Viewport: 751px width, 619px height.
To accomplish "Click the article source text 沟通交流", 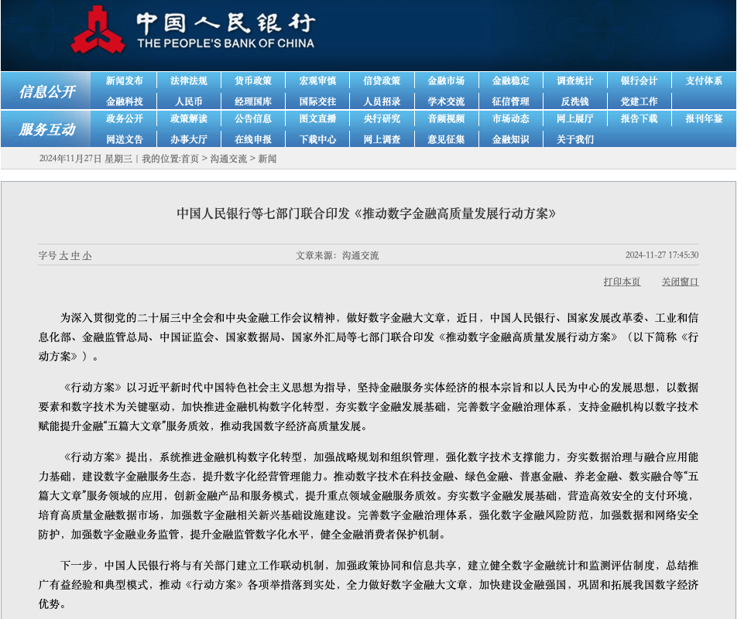I will [x=360, y=255].
